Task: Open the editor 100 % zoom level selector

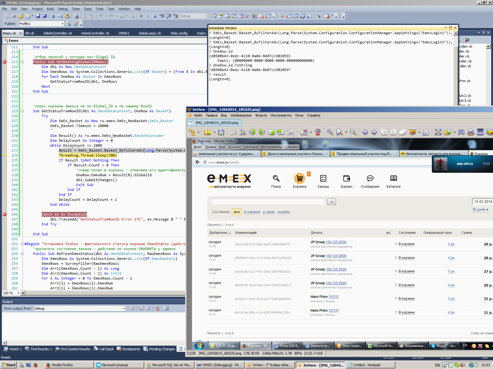Action: pyautogui.click(x=18, y=293)
